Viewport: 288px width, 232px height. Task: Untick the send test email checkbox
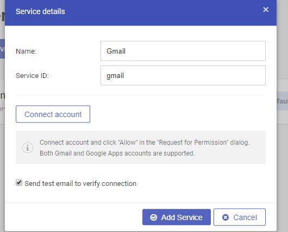point(19,183)
